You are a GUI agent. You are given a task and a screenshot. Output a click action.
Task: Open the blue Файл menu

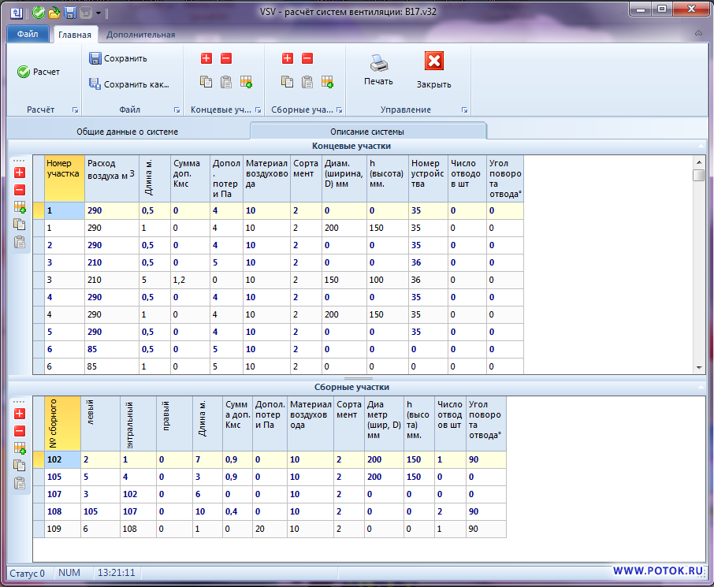[x=28, y=35]
